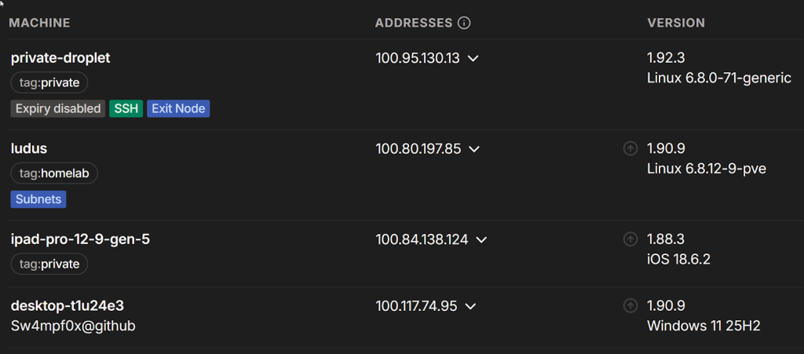
Task: Open the private-droplet machine
Action: tap(60, 58)
